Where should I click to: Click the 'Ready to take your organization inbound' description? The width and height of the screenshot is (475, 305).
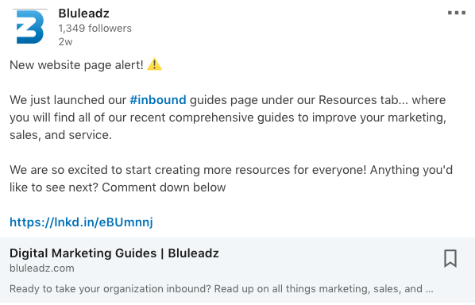221,289
